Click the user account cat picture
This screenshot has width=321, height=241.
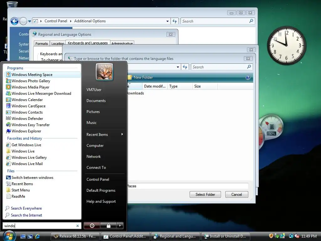coord(104,72)
